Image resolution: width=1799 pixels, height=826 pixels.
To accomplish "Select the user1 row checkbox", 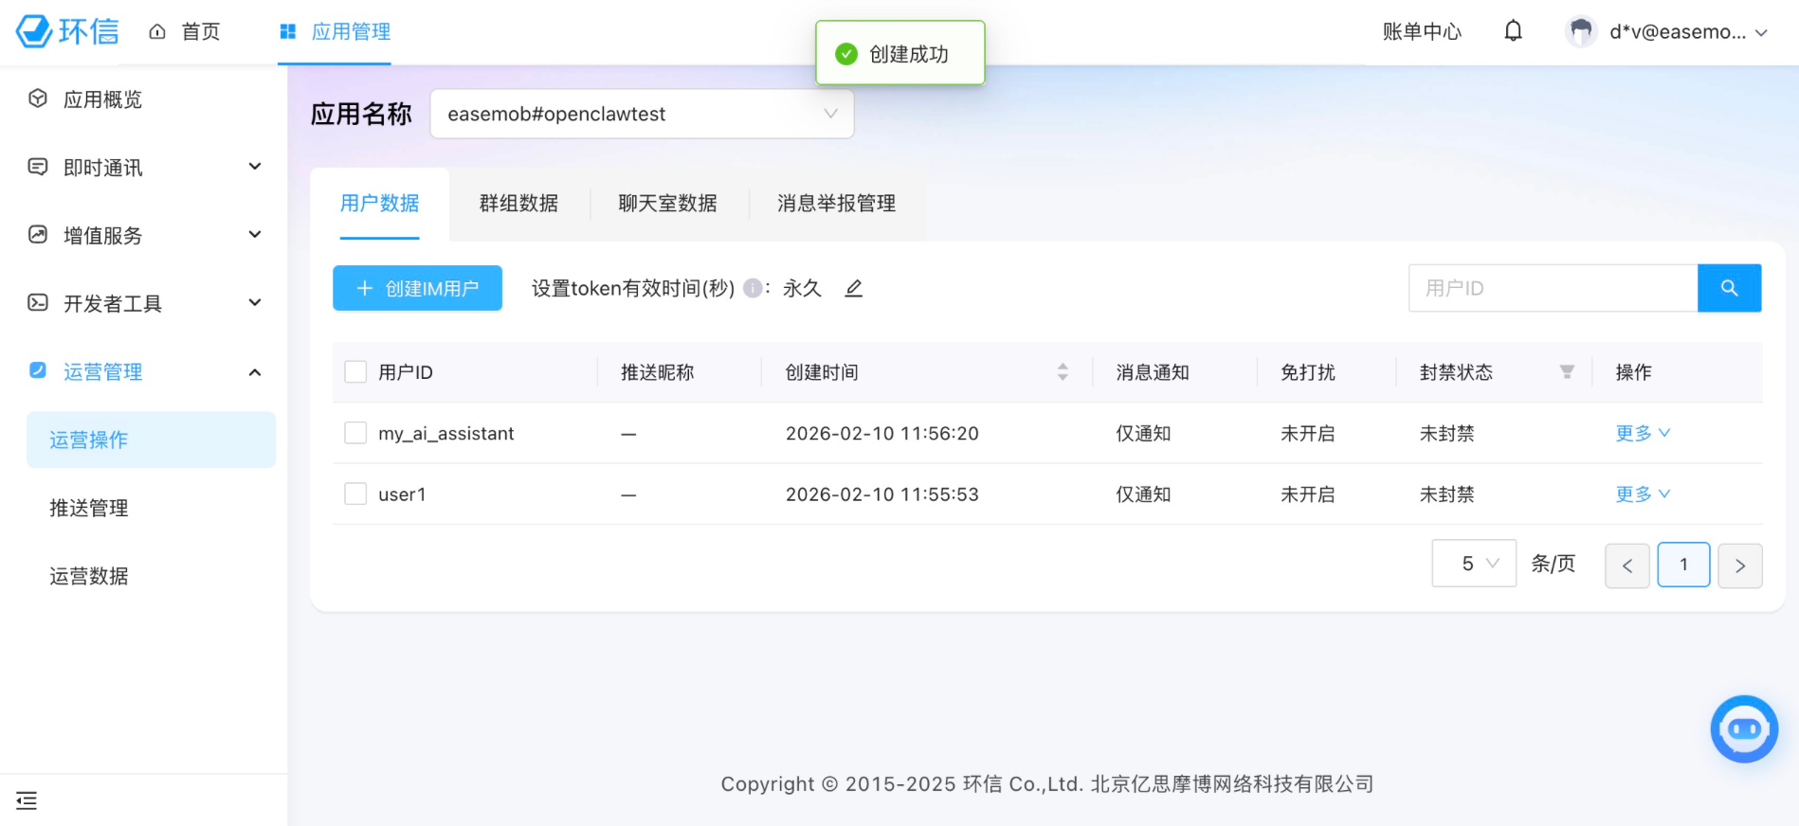I will (x=355, y=494).
